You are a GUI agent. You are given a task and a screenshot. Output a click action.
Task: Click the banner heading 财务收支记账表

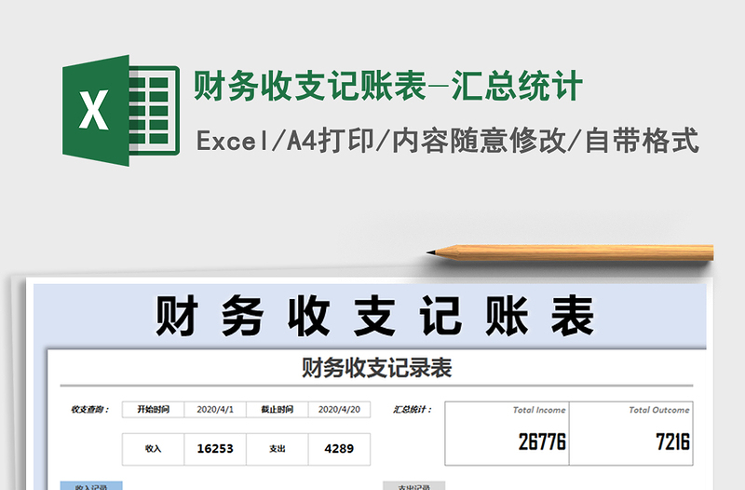coord(374,316)
